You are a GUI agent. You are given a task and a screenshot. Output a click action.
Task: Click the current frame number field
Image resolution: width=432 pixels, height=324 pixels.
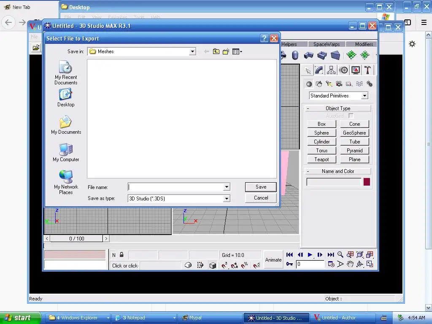pyautogui.click(x=310, y=264)
